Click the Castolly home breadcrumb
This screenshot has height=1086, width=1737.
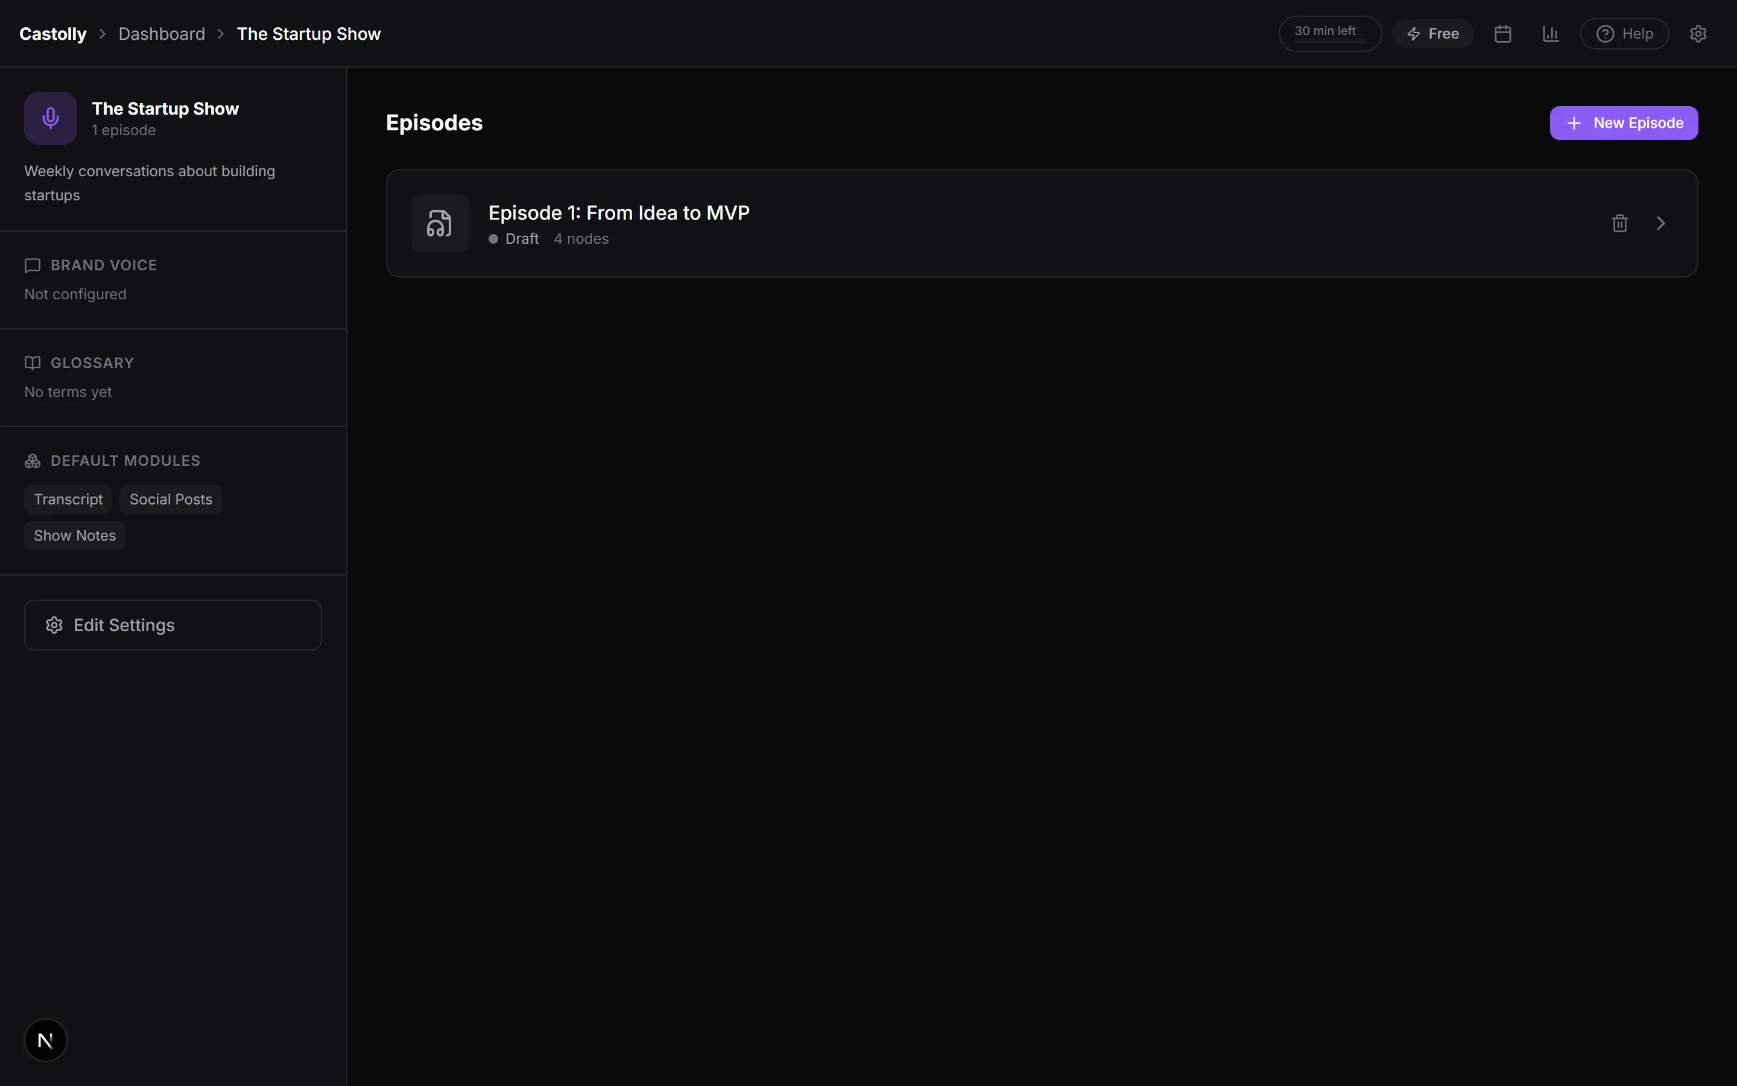coord(52,34)
